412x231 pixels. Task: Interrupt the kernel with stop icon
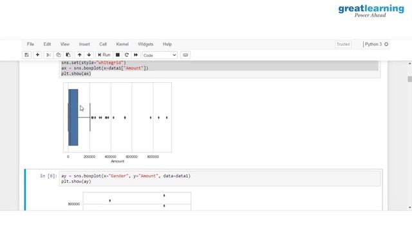pyautogui.click(x=118, y=55)
